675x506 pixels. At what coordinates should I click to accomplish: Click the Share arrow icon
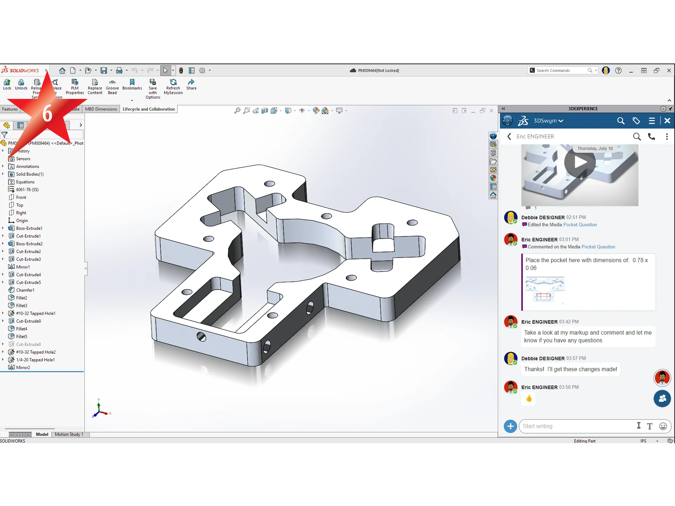click(x=191, y=82)
